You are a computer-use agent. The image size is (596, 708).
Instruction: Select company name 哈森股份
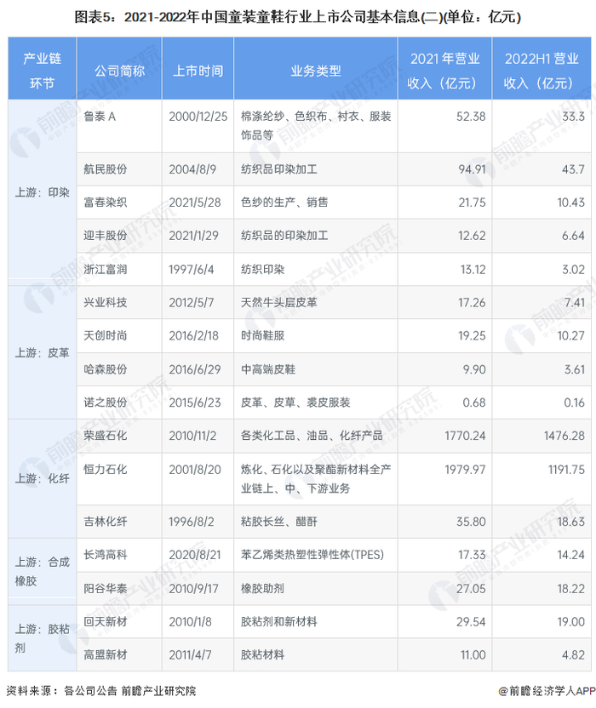click(106, 369)
